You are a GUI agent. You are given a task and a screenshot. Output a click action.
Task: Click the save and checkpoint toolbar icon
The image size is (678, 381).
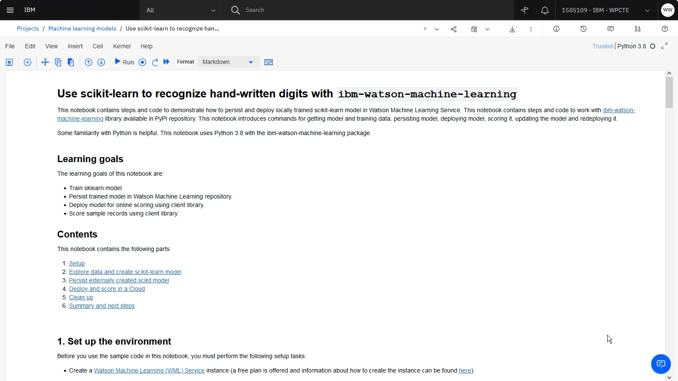(x=9, y=62)
